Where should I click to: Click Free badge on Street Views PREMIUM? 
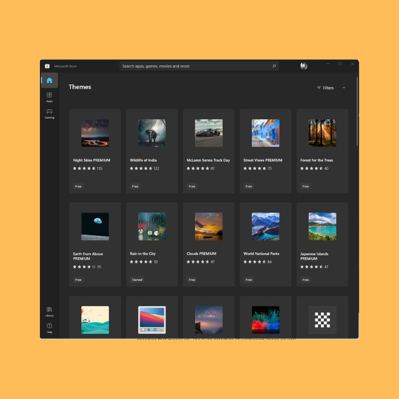tap(248, 187)
